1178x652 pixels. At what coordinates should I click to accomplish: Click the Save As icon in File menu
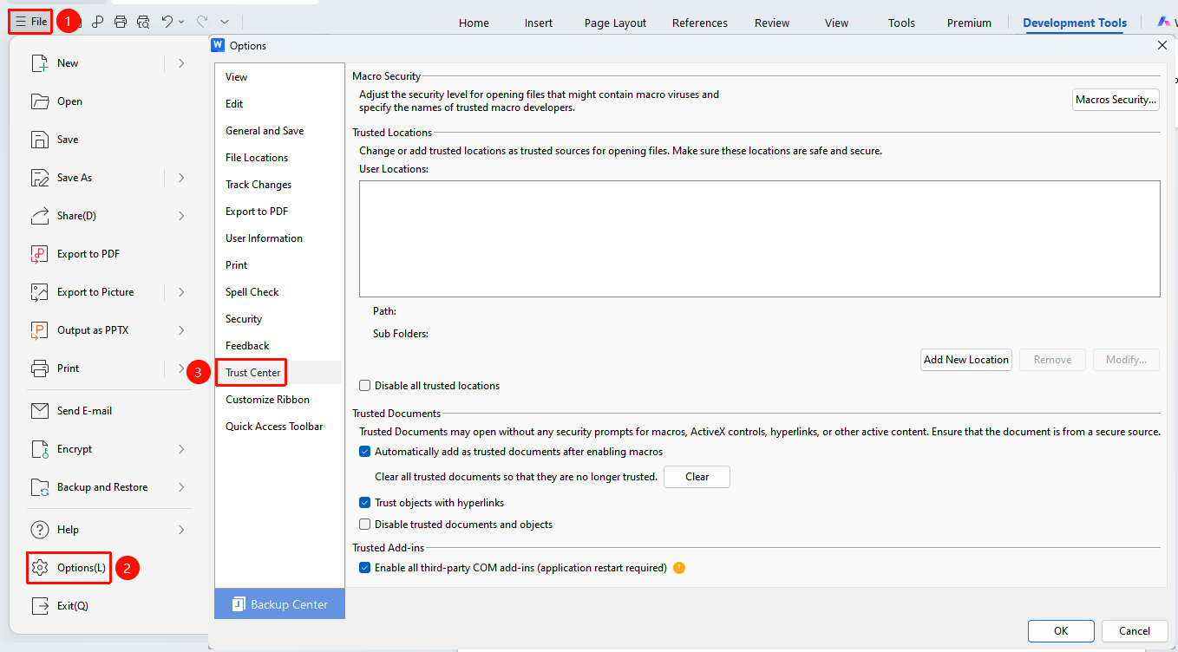(x=40, y=178)
